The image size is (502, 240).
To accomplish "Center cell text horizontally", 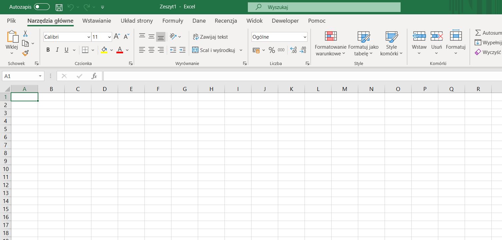I will pos(151,50).
